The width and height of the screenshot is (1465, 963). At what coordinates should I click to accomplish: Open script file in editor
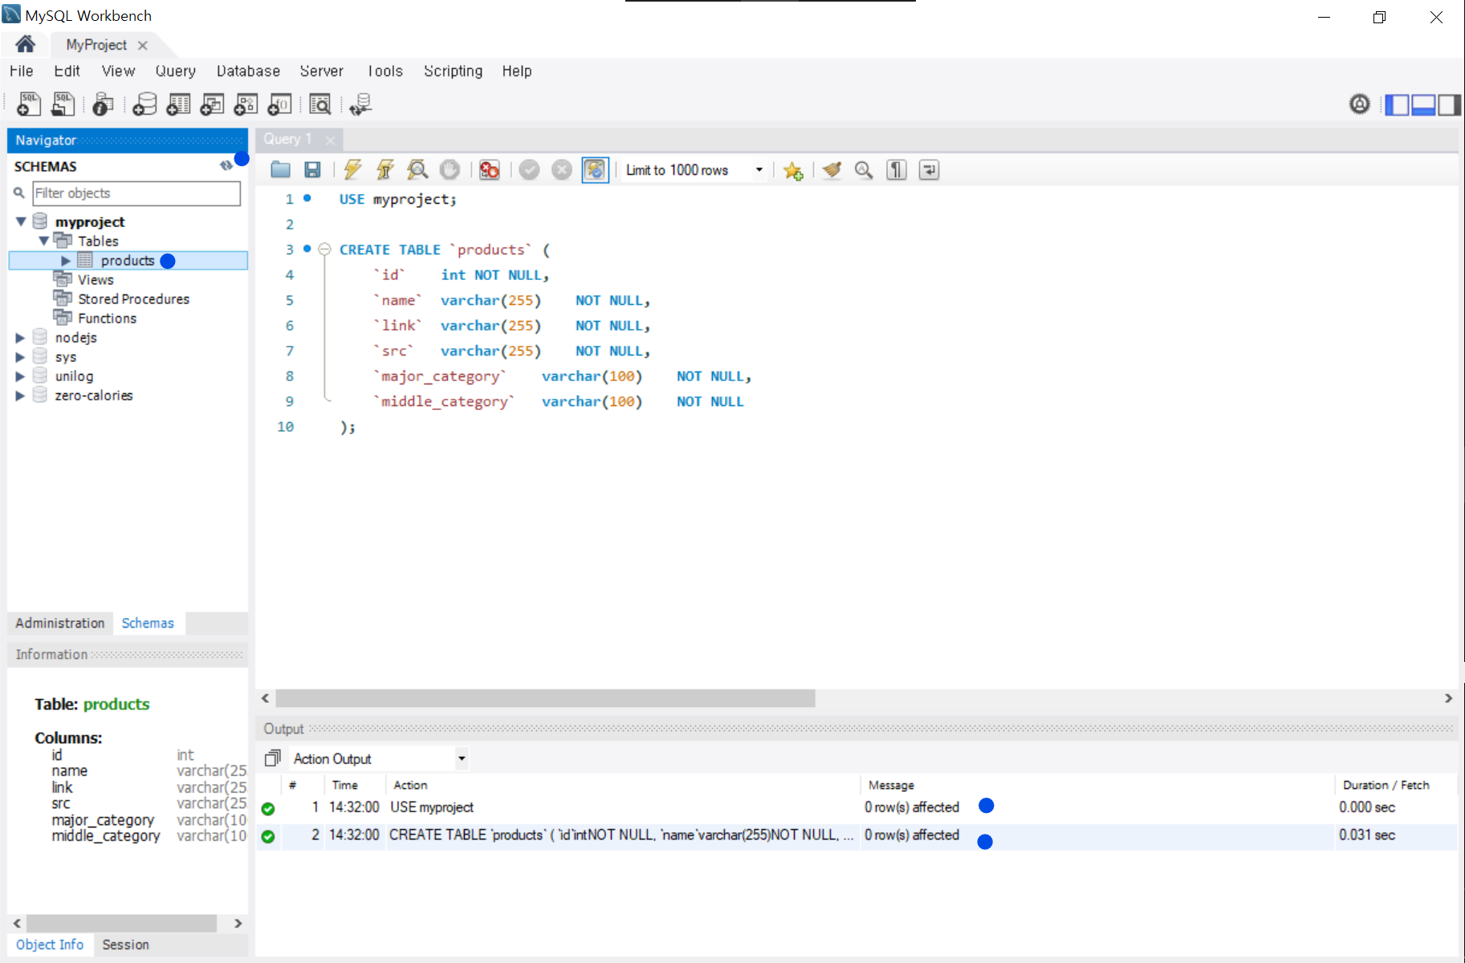pos(280,169)
